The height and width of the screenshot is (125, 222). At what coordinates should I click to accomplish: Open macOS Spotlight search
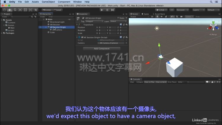[x=211, y=2]
